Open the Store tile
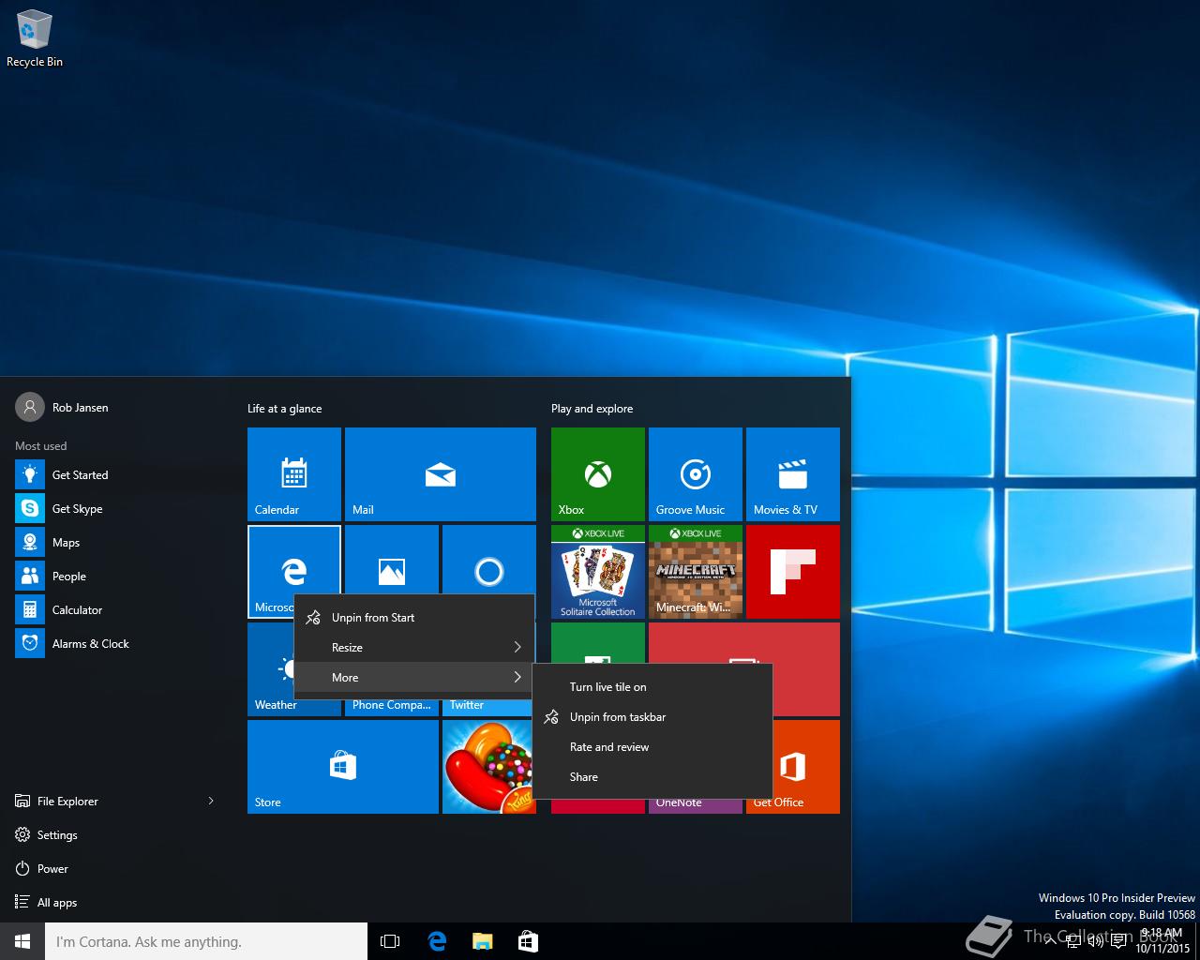 (343, 767)
